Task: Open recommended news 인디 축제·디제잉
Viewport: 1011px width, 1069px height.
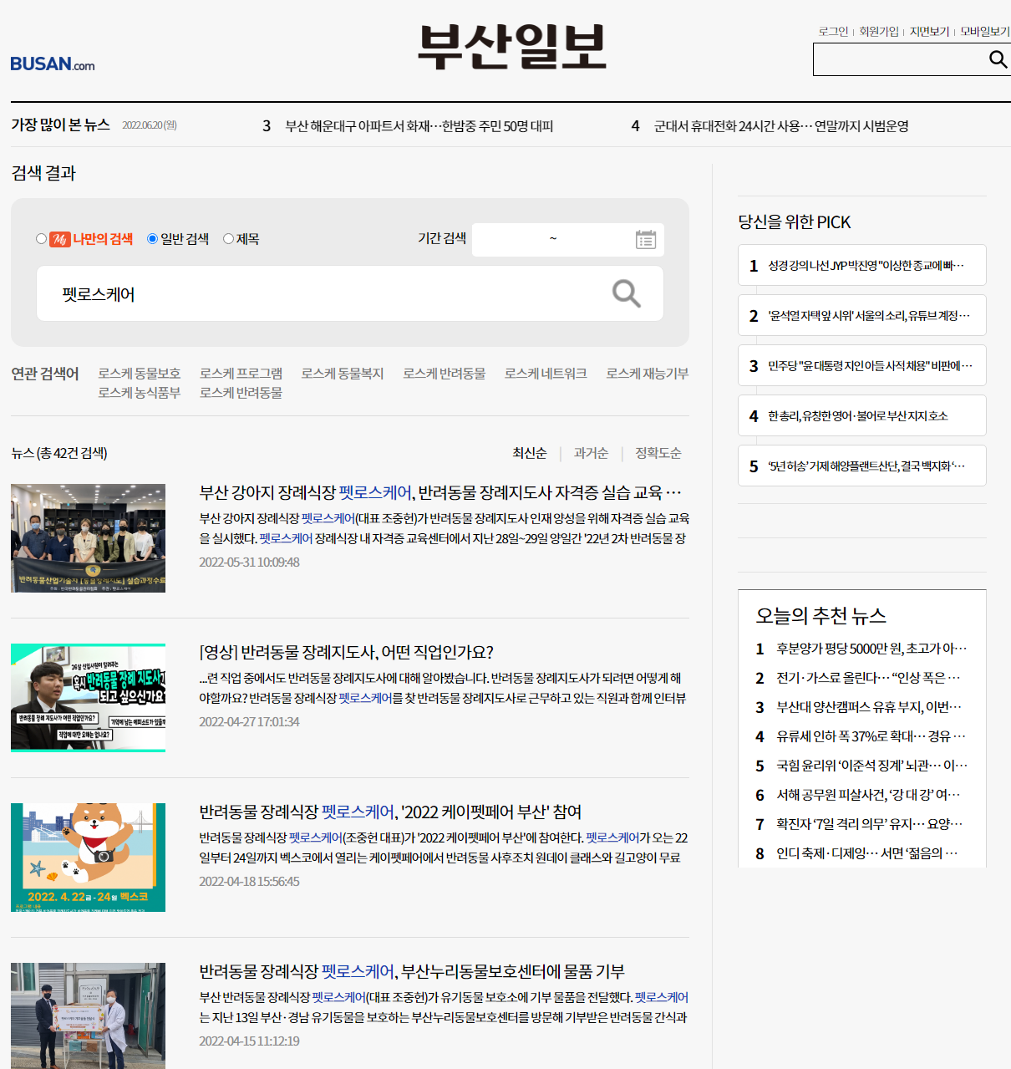Action: tap(867, 853)
